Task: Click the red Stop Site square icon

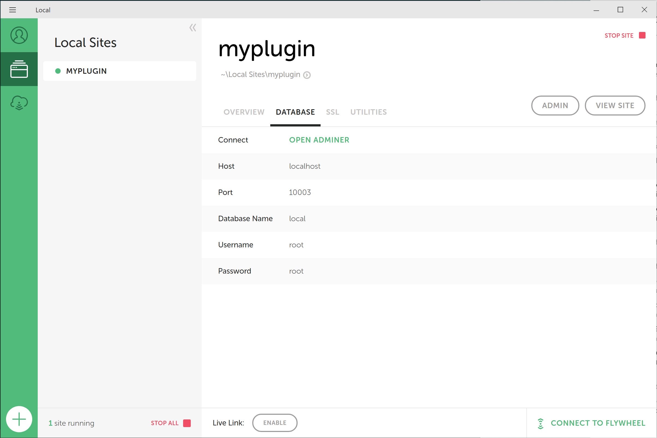Action: pos(642,35)
